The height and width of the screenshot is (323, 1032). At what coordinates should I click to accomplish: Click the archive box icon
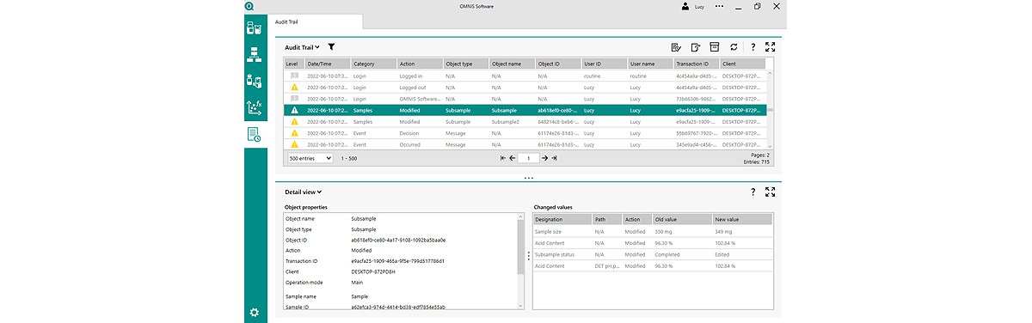tap(714, 47)
